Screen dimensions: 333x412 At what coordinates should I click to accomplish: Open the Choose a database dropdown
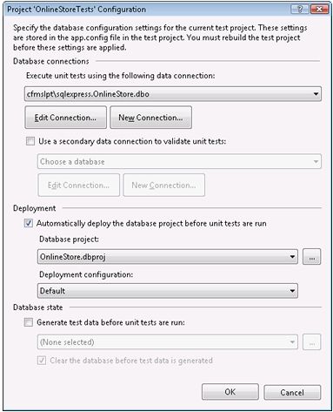tap(179, 161)
